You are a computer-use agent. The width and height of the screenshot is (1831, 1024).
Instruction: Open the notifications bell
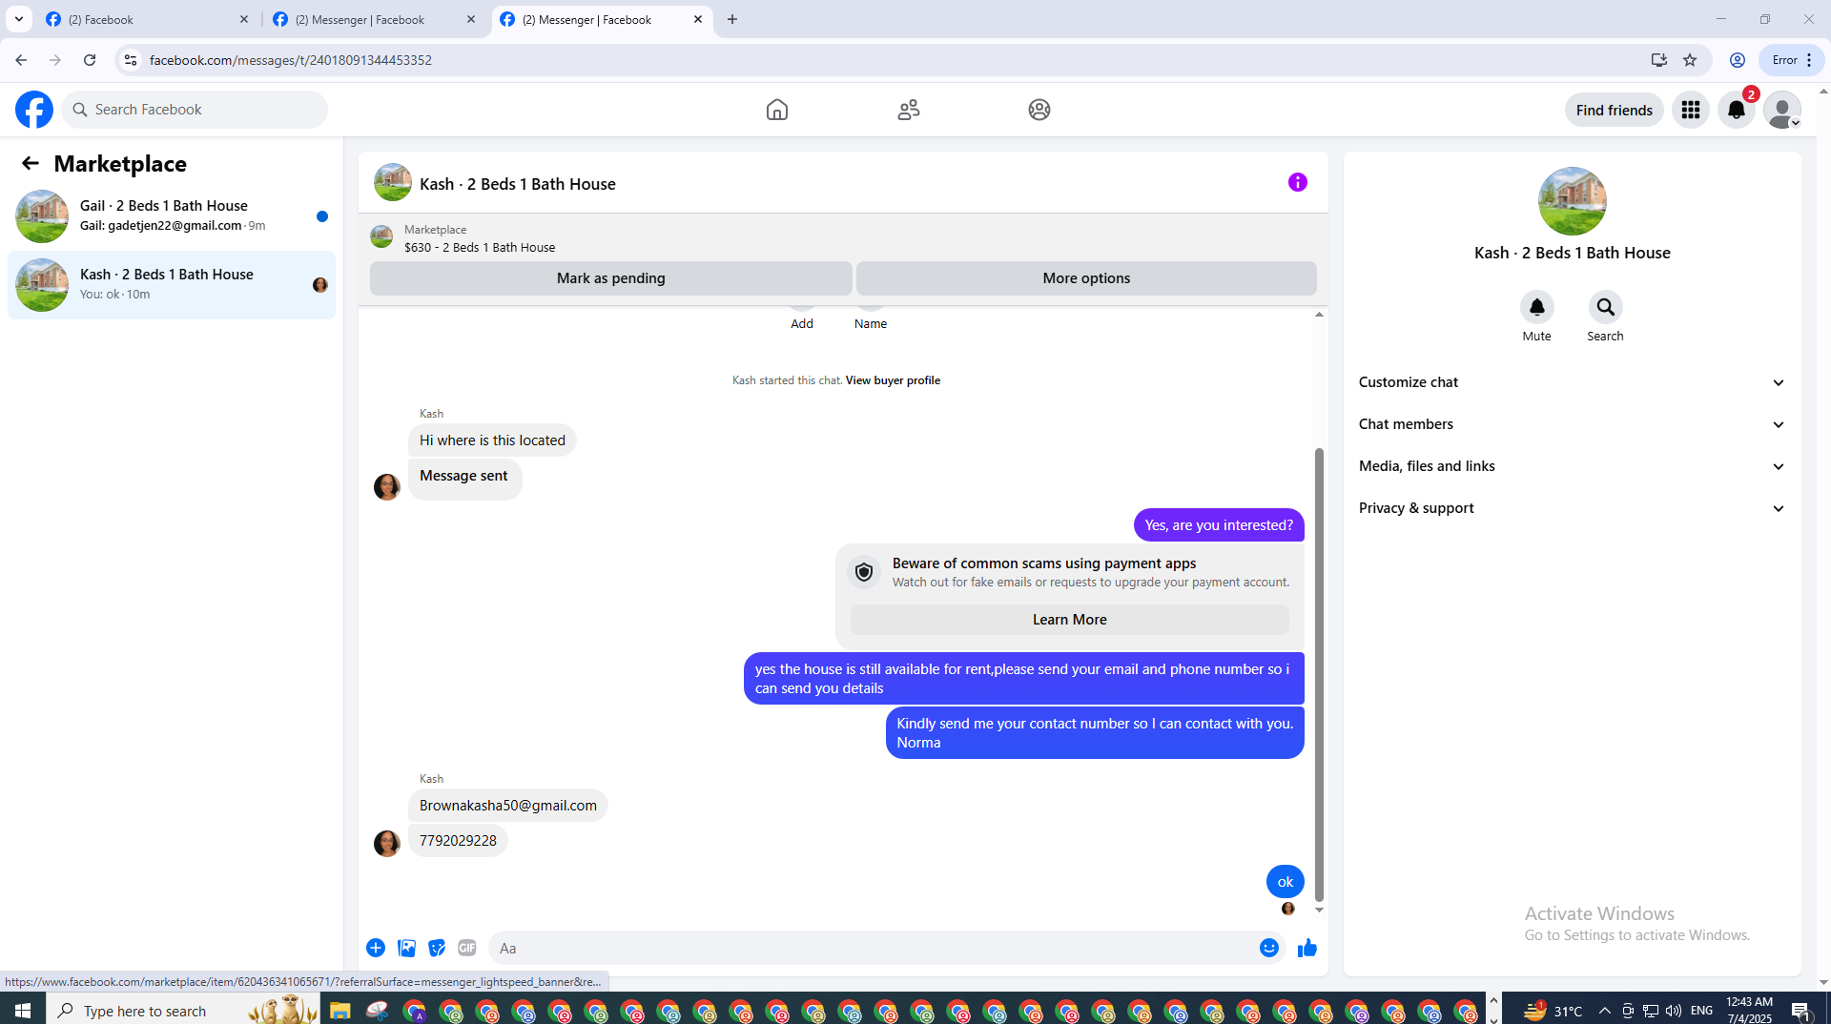click(1737, 110)
